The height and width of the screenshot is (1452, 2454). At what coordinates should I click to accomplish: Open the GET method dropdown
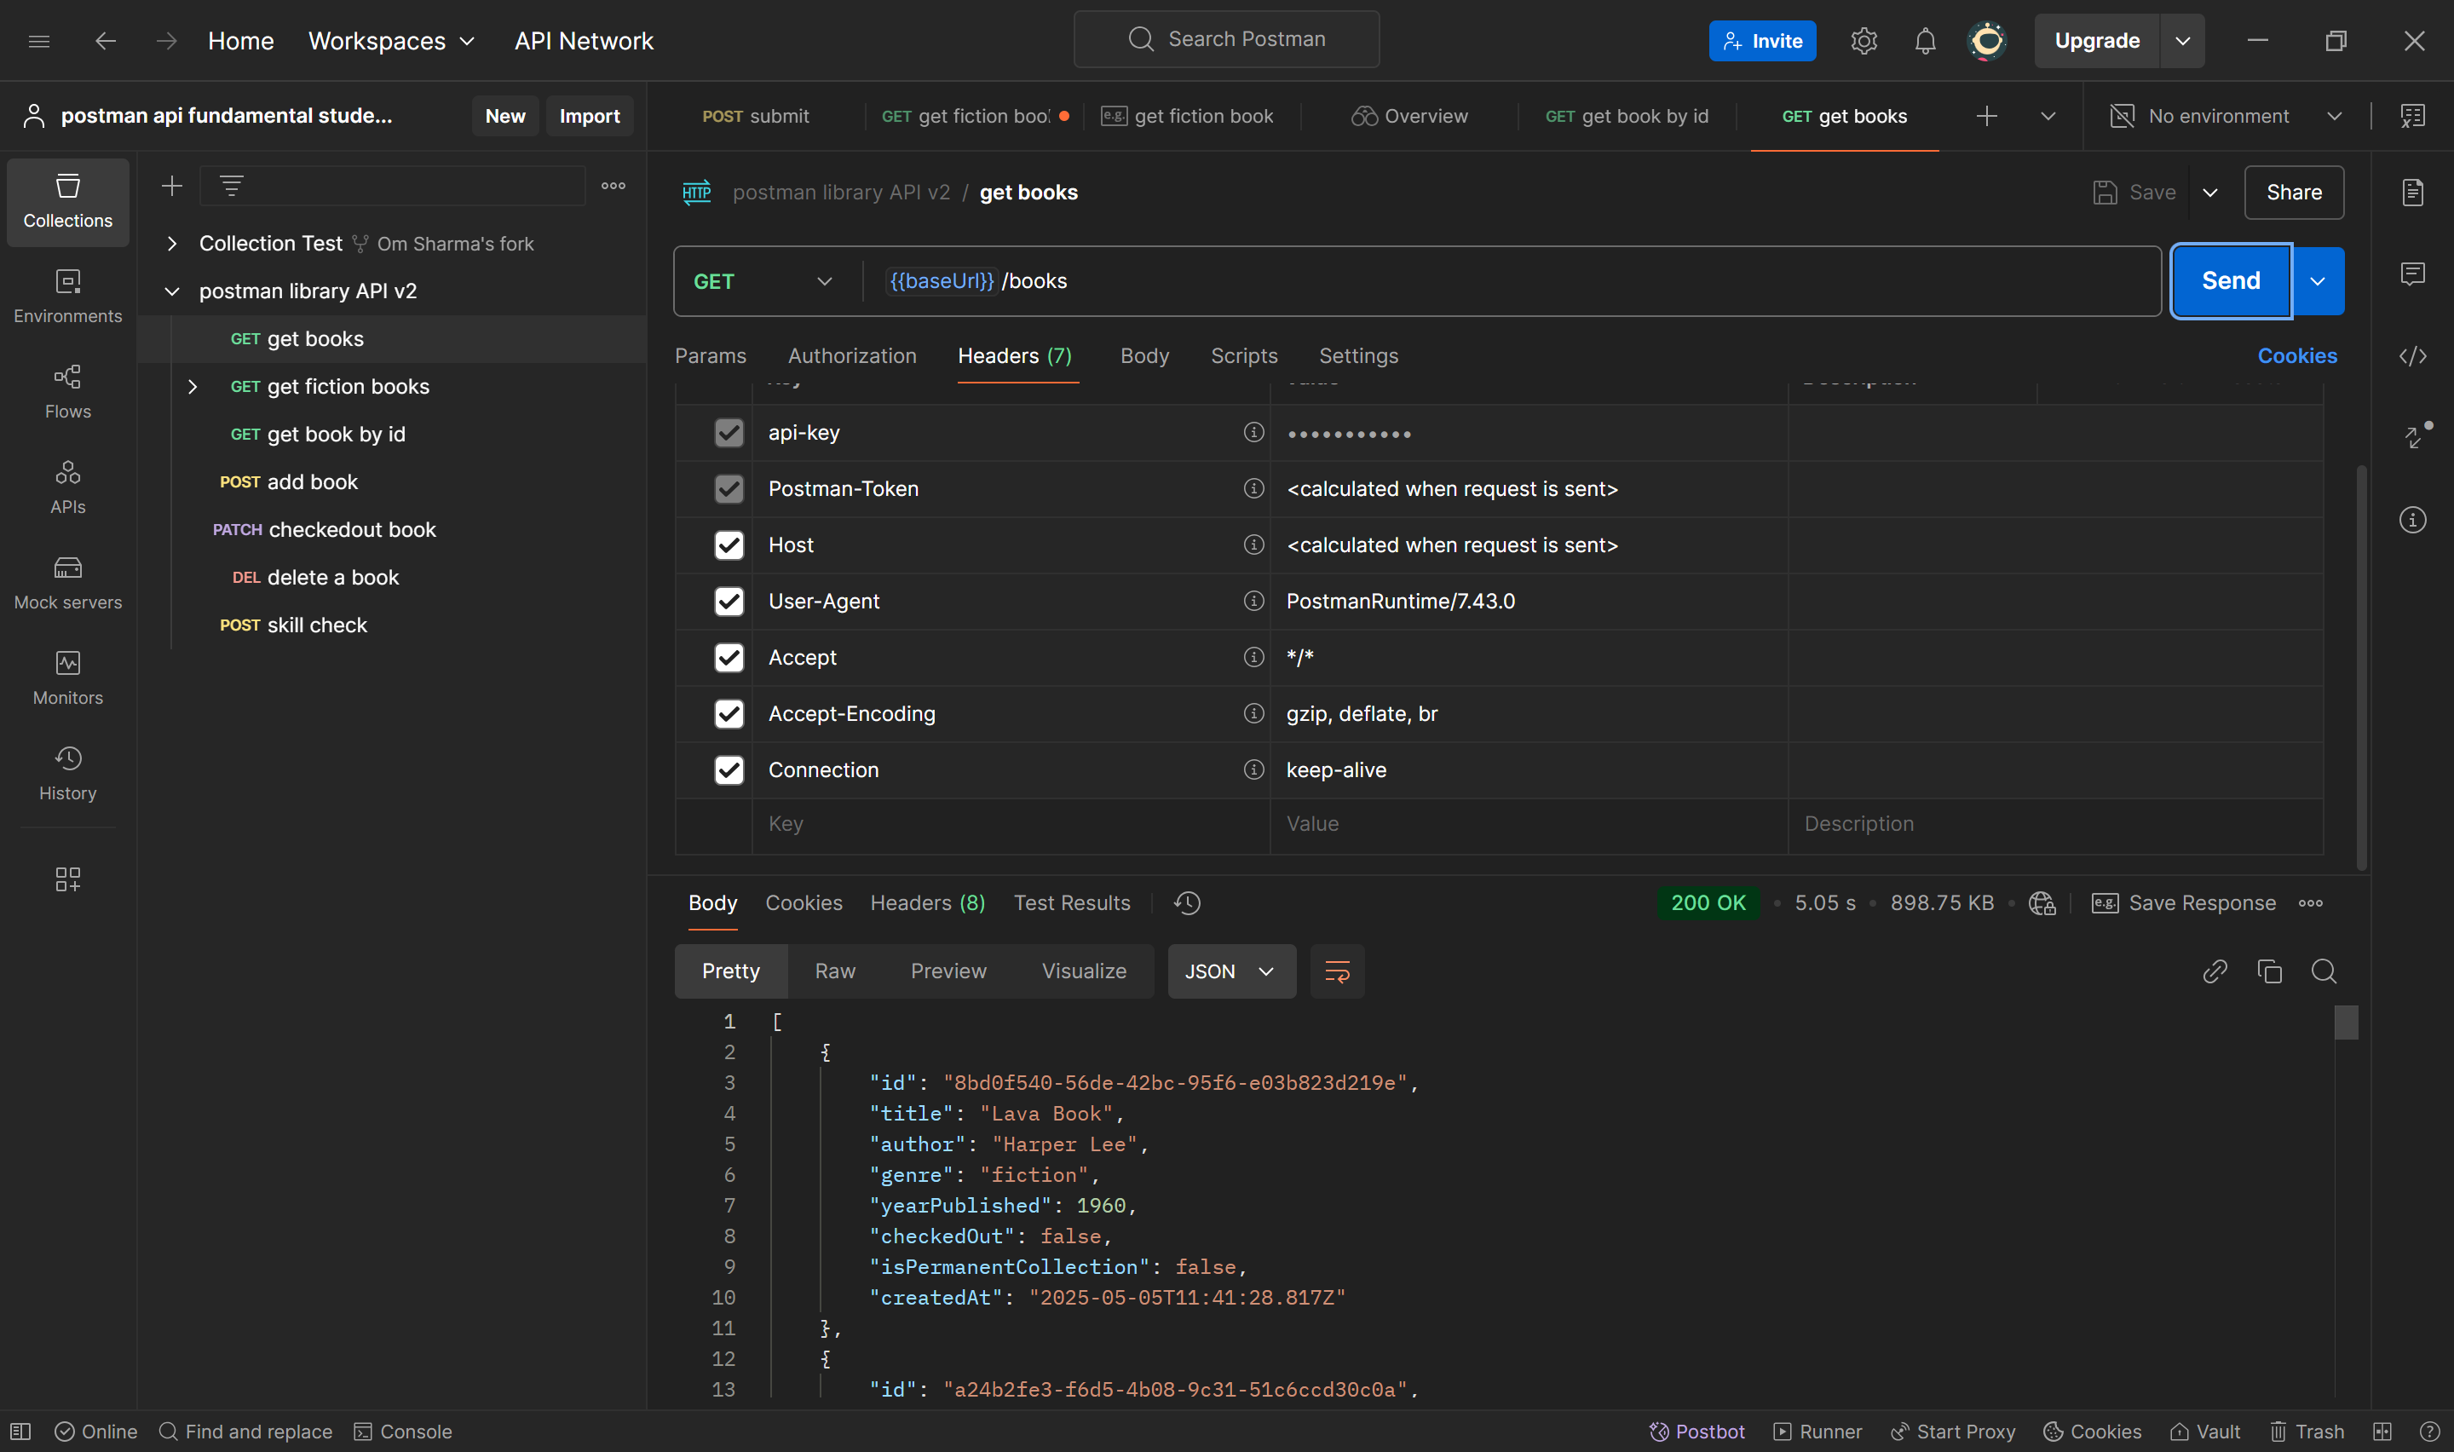[763, 282]
